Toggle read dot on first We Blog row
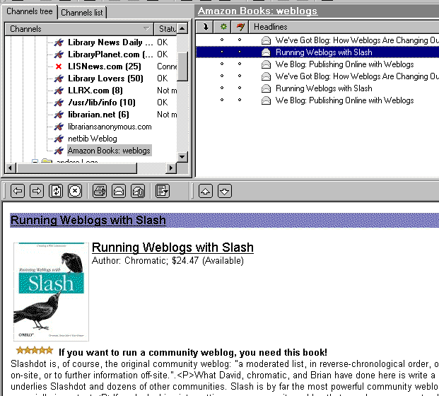Screen dimensions: 439x396 pyautogui.click(x=222, y=64)
